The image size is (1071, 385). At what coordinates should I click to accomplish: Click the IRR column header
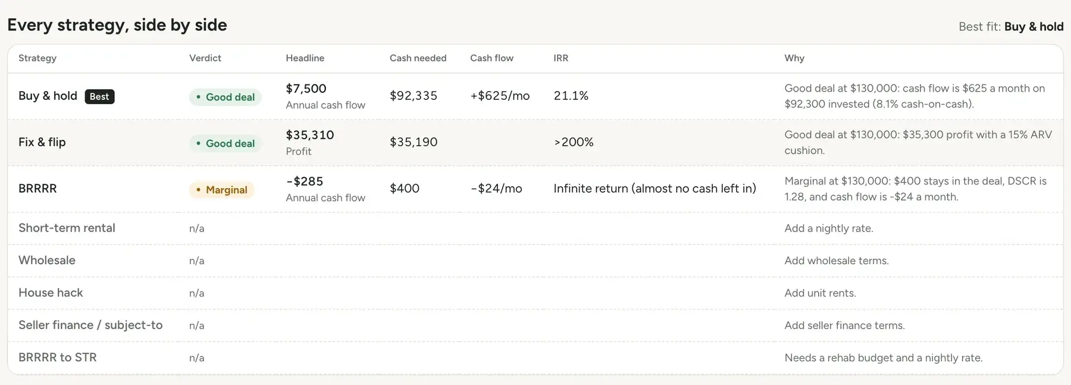[x=561, y=58]
